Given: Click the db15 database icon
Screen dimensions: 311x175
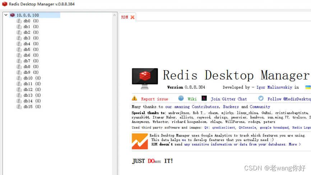Looking at the screenshot, I should click(19, 107).
